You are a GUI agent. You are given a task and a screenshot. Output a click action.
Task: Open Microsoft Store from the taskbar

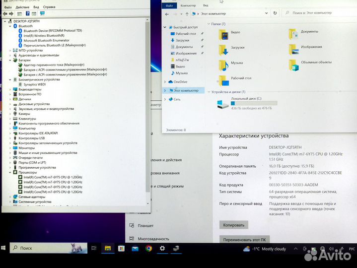(x=121, y=248)
